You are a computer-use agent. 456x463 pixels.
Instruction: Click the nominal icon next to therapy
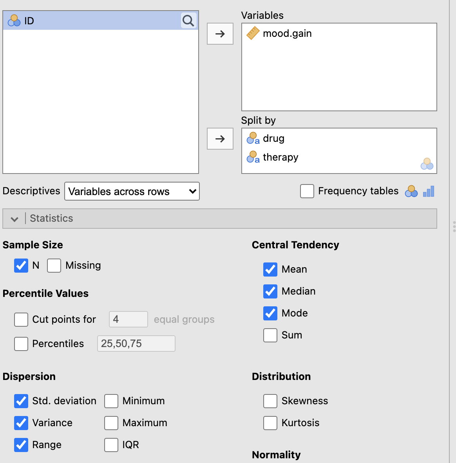[x=253, y=157]
